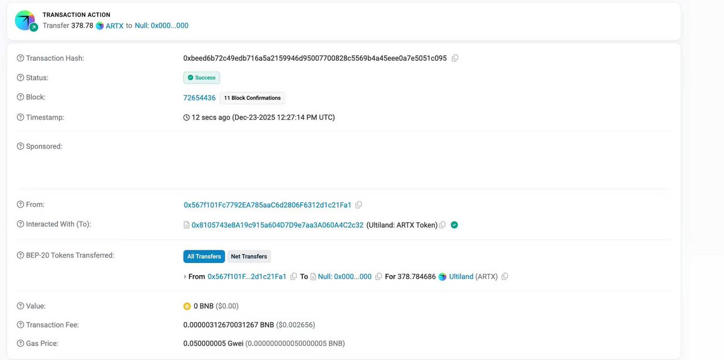724x360 pixels.
Task: Click the transferred amount 378.784686
Action: click(x=417, y=277)
